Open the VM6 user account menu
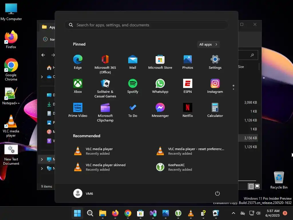 83,193
